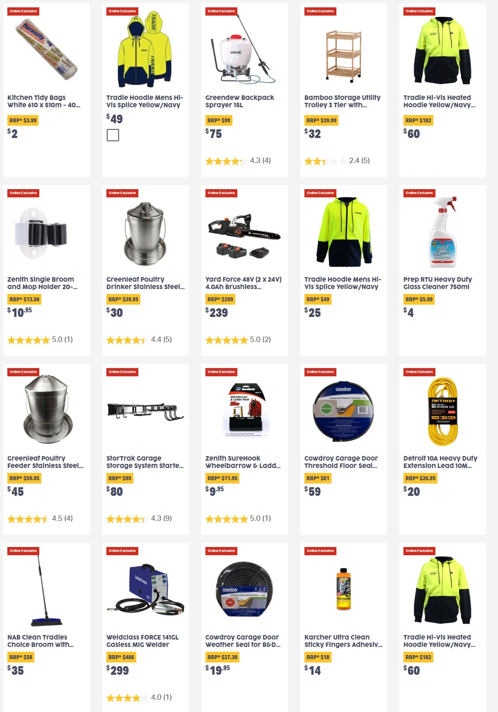Click Bamboo Trolley 2.4 star rating

pos(337,160)
